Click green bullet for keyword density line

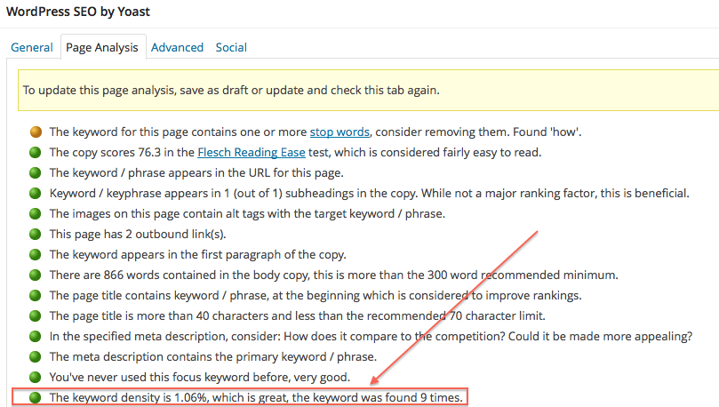[x=36, y=397]
